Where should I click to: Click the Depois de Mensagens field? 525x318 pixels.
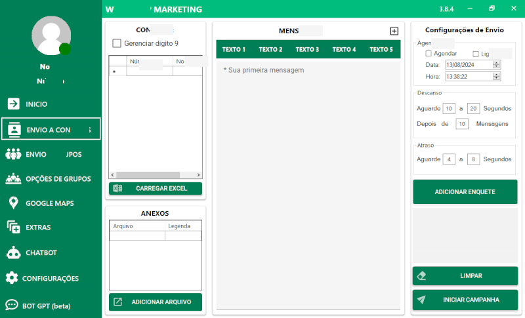tap(462, 124)
